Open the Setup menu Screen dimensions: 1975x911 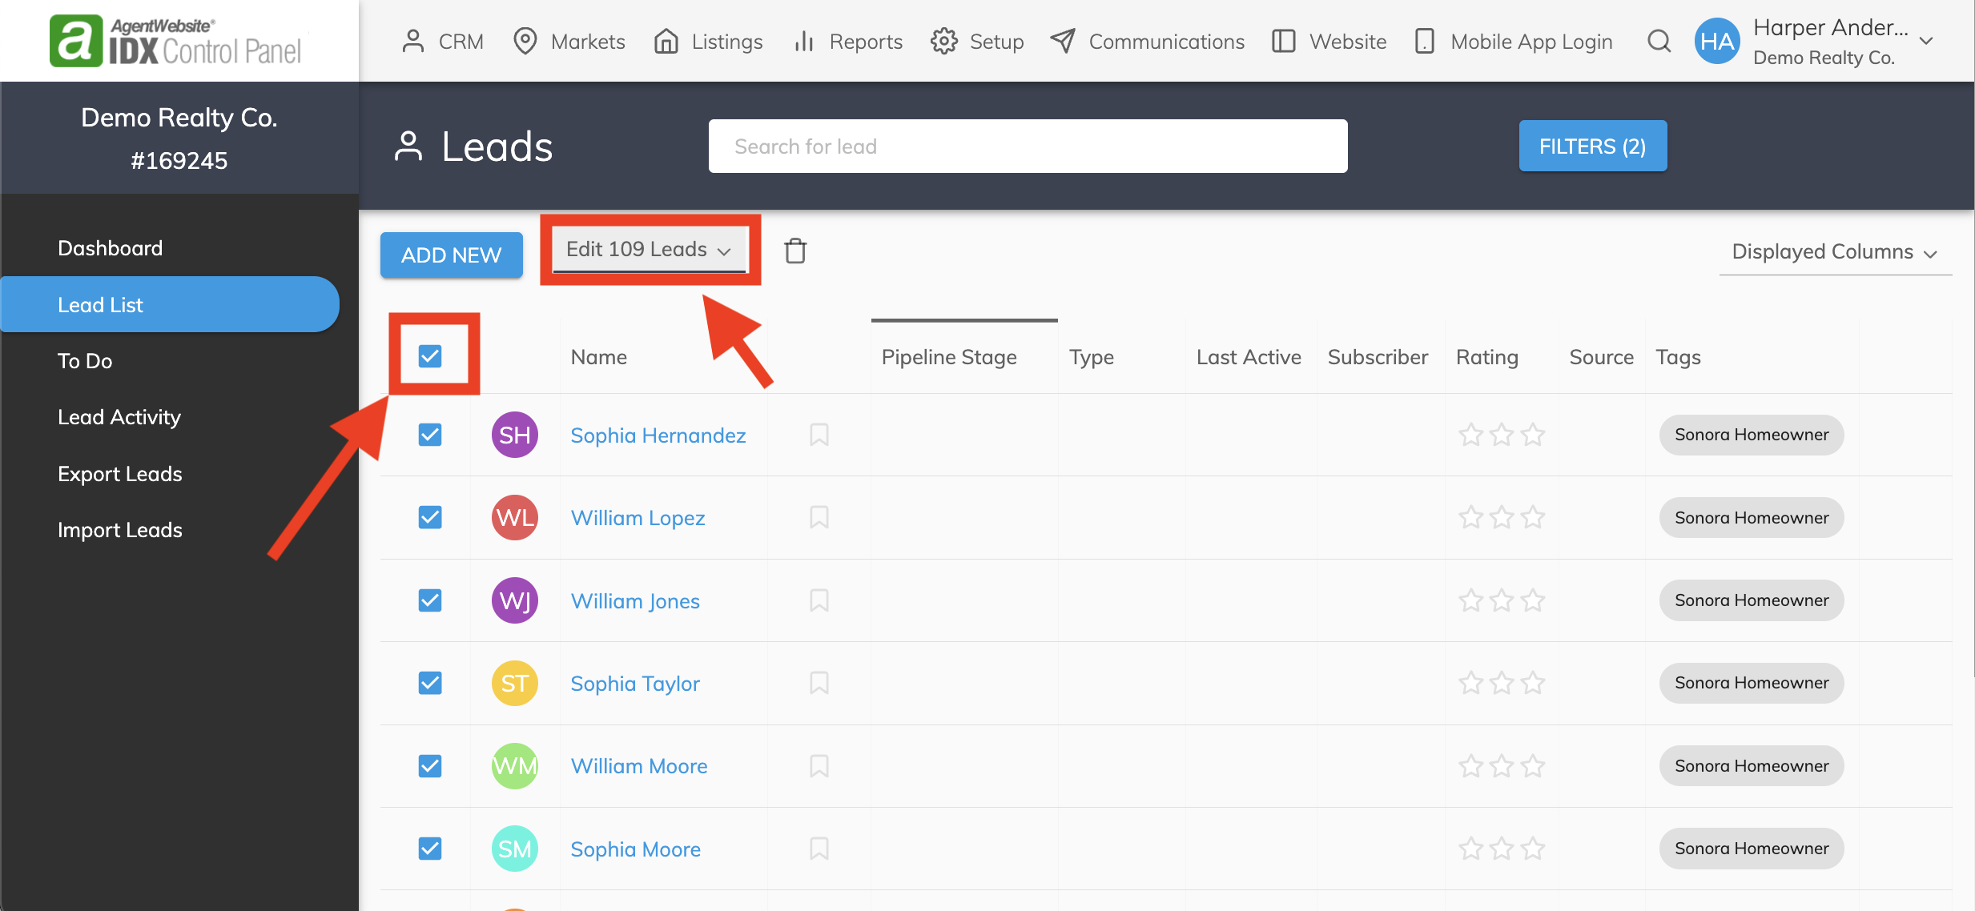coord(977,42)
